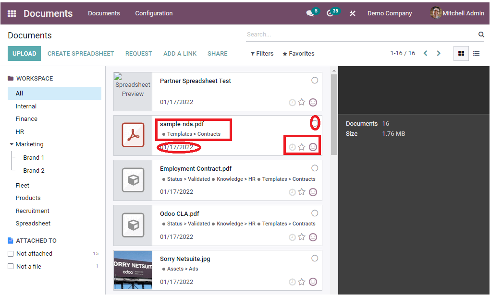
Task: Select the Finance workspace
Action: (26, 118)
